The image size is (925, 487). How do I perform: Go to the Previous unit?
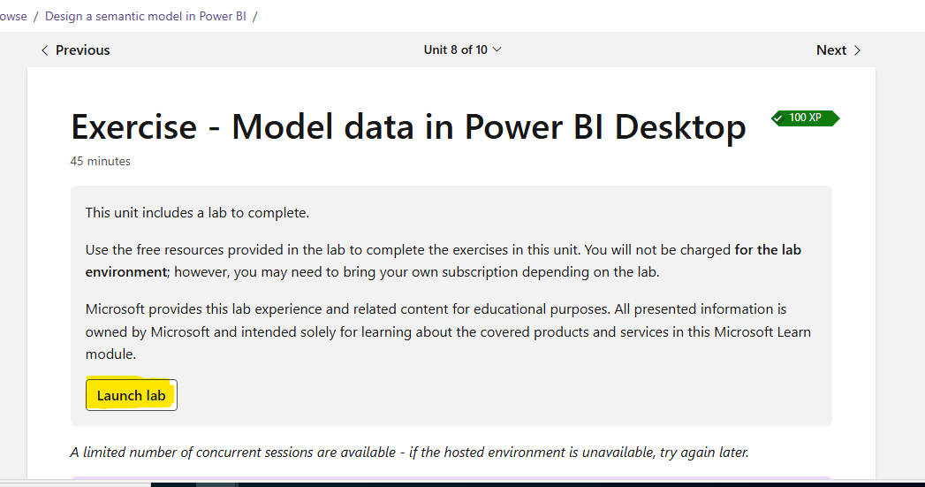75,50
